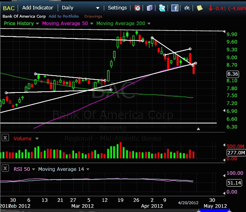Close the RSI 50 indicator panel
This screenshot has height=212, width=246.
5,169
